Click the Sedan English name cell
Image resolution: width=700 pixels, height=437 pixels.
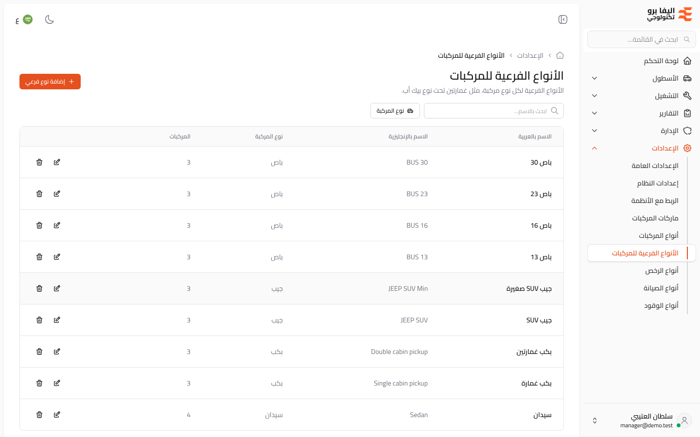[419, 415]
